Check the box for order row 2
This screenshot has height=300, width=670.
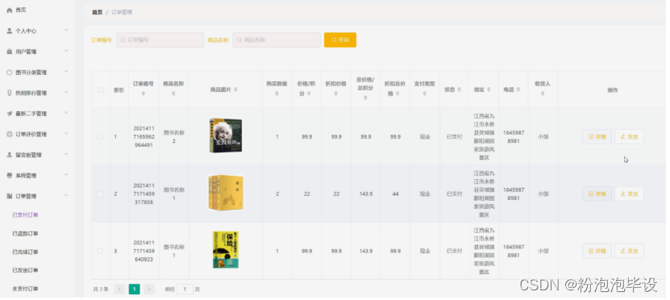(x=101, y=194)
